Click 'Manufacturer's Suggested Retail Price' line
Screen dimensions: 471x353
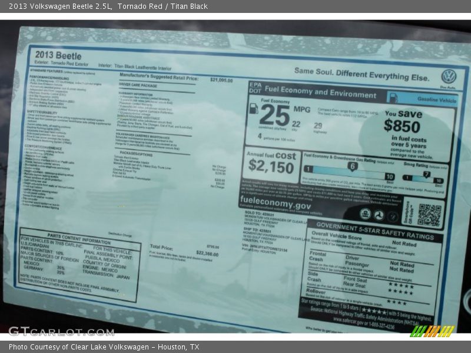point(159,76)
